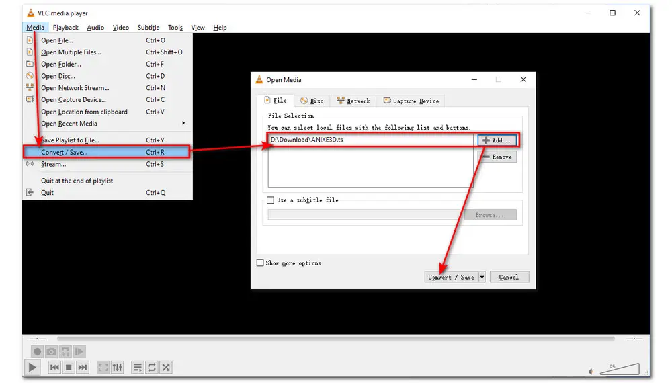
Task: Enable Use a subtitle file checkbox
Action: click(270, 200)
